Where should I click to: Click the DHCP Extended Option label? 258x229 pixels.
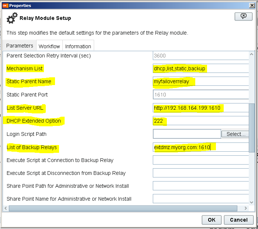(x=34, y=121)
